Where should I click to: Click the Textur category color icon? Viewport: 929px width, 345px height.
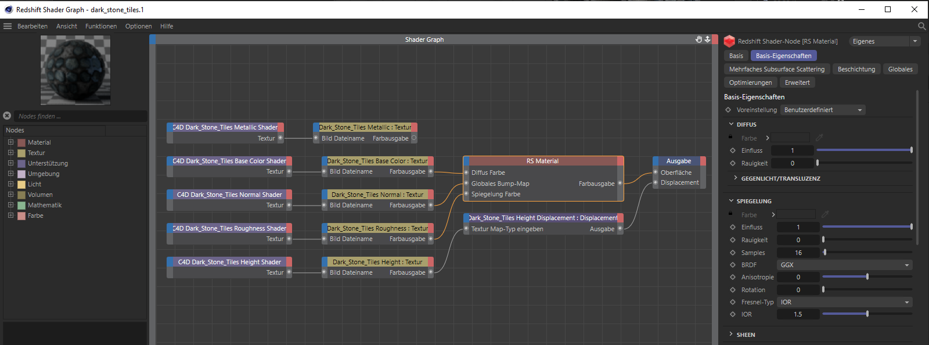tap(21, 153)
